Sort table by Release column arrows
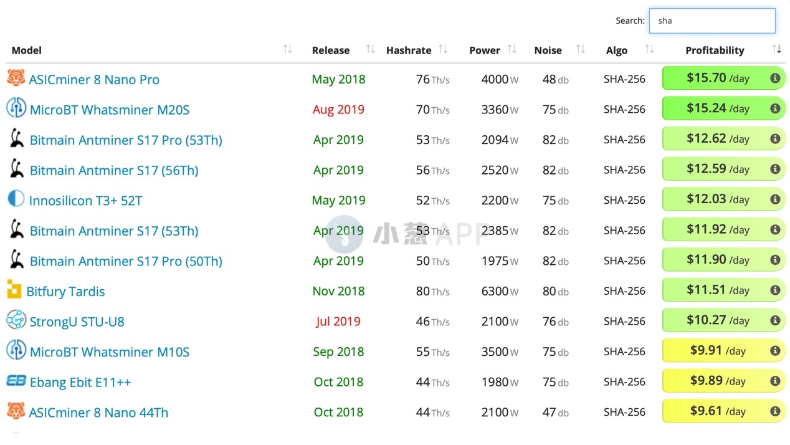790x445 pixels. [370, 49]
